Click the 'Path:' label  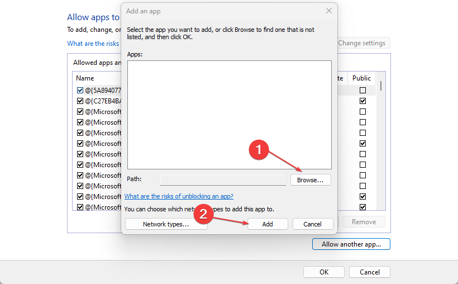(134, 179)
